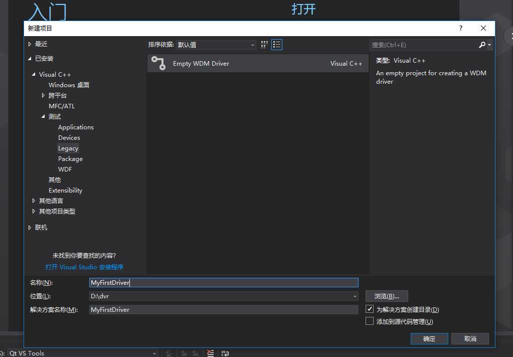Collapse the 已安装 node
The width and height of the screenshot is (513, 357).
[x=30, y=59]
